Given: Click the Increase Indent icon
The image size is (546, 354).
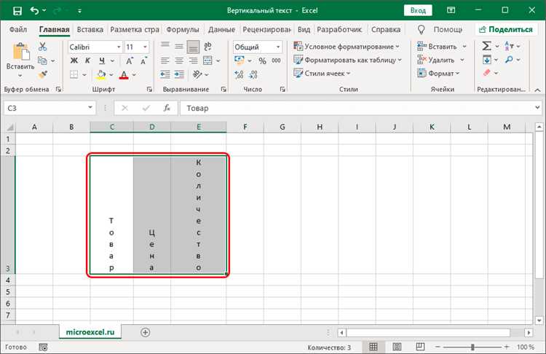Looking at the screenshot, I should 179,74.
